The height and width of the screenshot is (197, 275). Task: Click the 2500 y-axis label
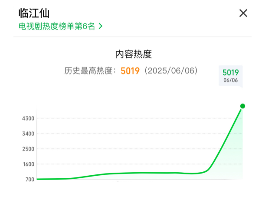tap(28, 149)
